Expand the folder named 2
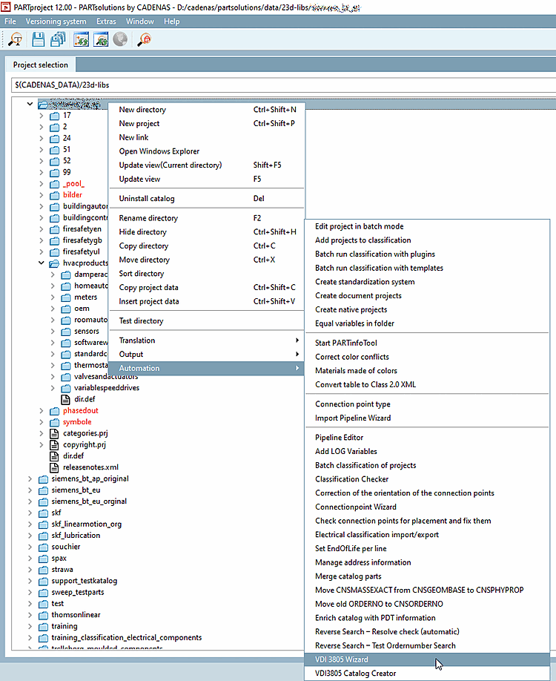The image size is (556, 681). (x=42, y=127)
